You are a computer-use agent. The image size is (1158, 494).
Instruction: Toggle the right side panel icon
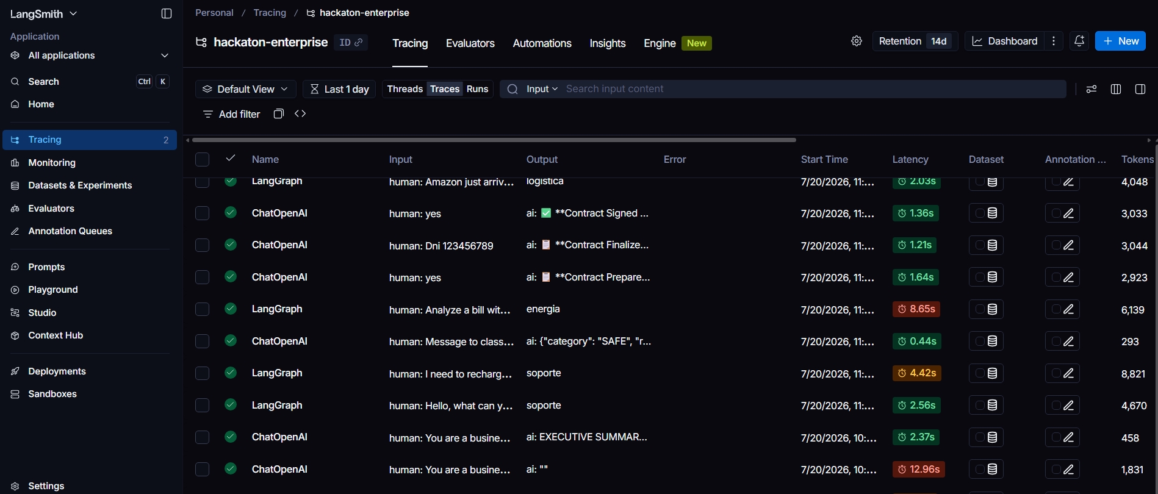pyautogui.click(x=1140, y=89)
